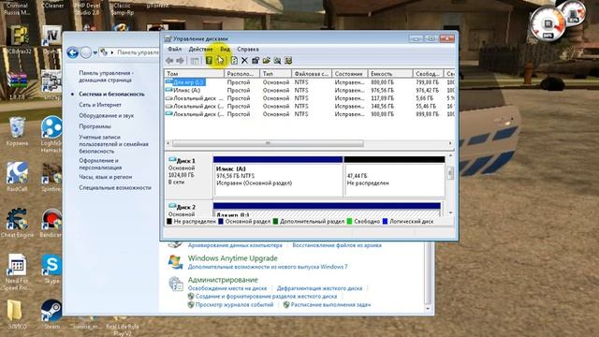Click the Свобод... column header
Image resolution: width=599 pixels, height=337 pixels.
click(429, 73)
